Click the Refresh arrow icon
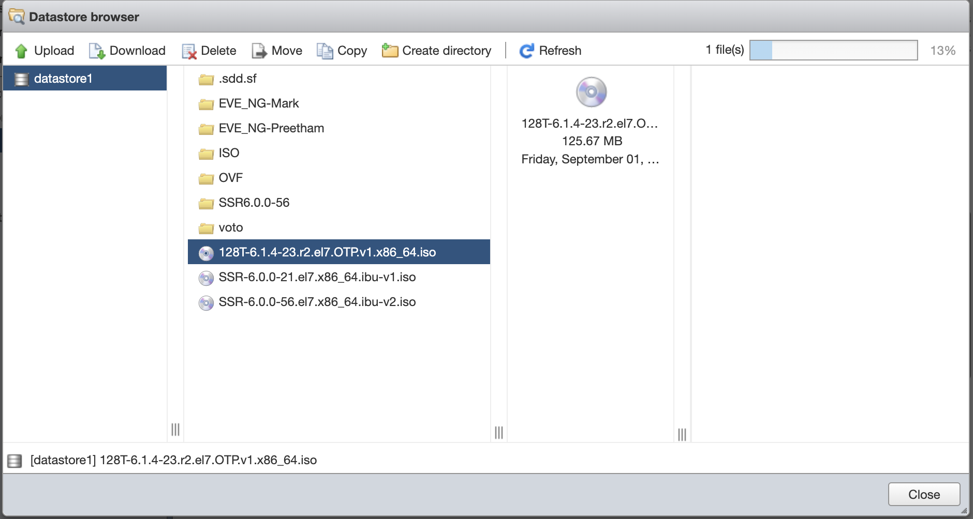Screen dimensions: 973x519 [x=527, y=51]
